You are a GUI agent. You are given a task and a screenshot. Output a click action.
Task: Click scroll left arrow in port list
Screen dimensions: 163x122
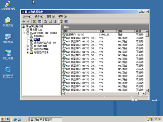pyautogui.click(x=63, y=94)
